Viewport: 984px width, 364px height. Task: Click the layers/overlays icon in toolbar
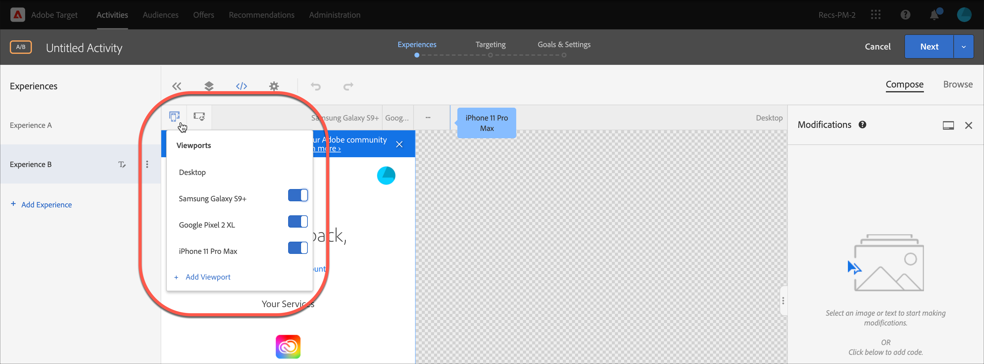[209, 87]
